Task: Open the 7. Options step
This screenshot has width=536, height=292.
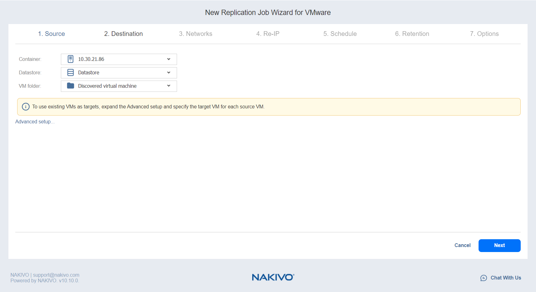Action: pos(484,34)
